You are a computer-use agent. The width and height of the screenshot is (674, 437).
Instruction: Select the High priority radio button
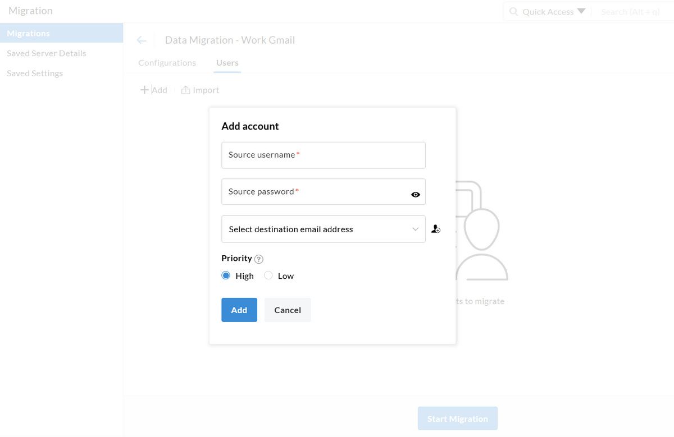tap(226, 275)
